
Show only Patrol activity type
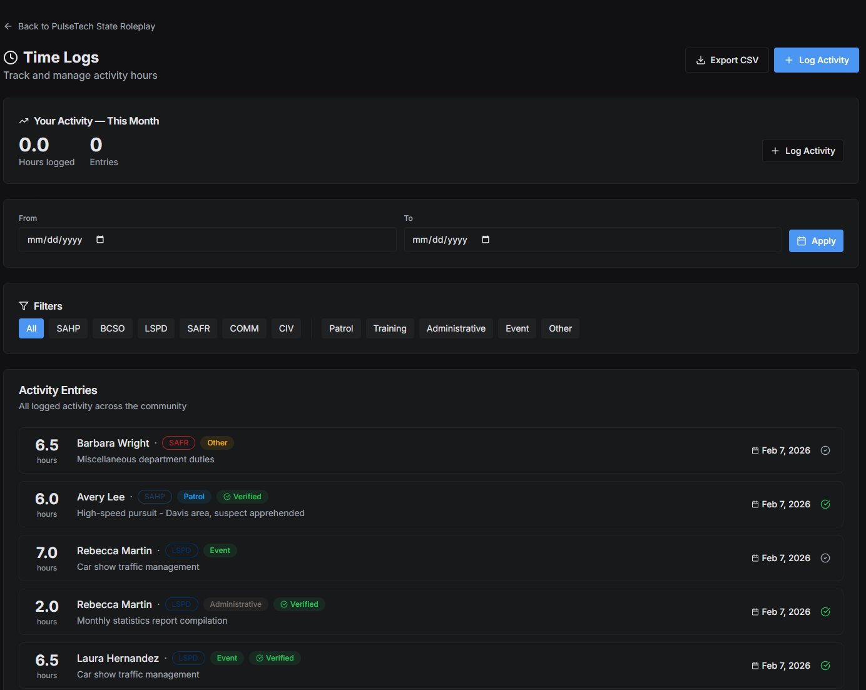pyautogui.click(x=341, y=328)
